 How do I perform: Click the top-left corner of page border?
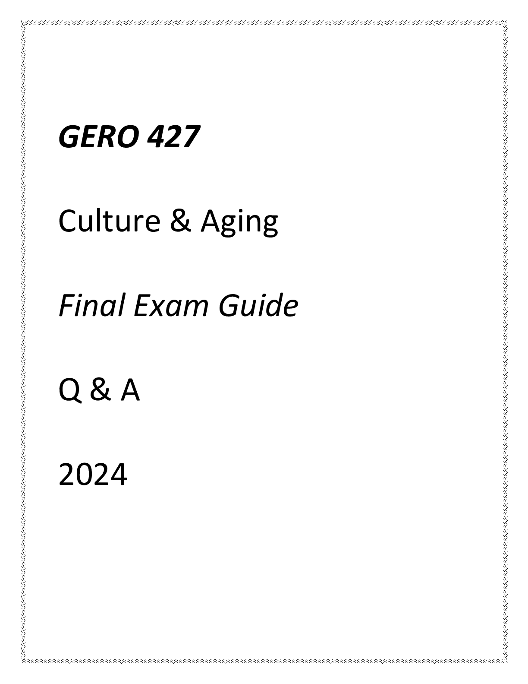23,22
